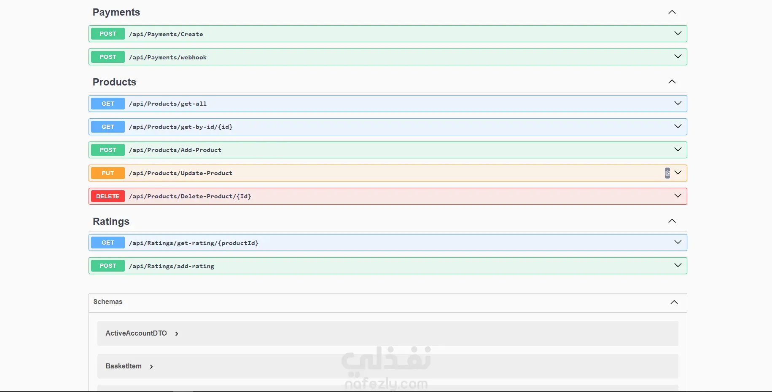Click the GET badge for Products/get-all
Screen dimensions: 772x392
(108, 104)
